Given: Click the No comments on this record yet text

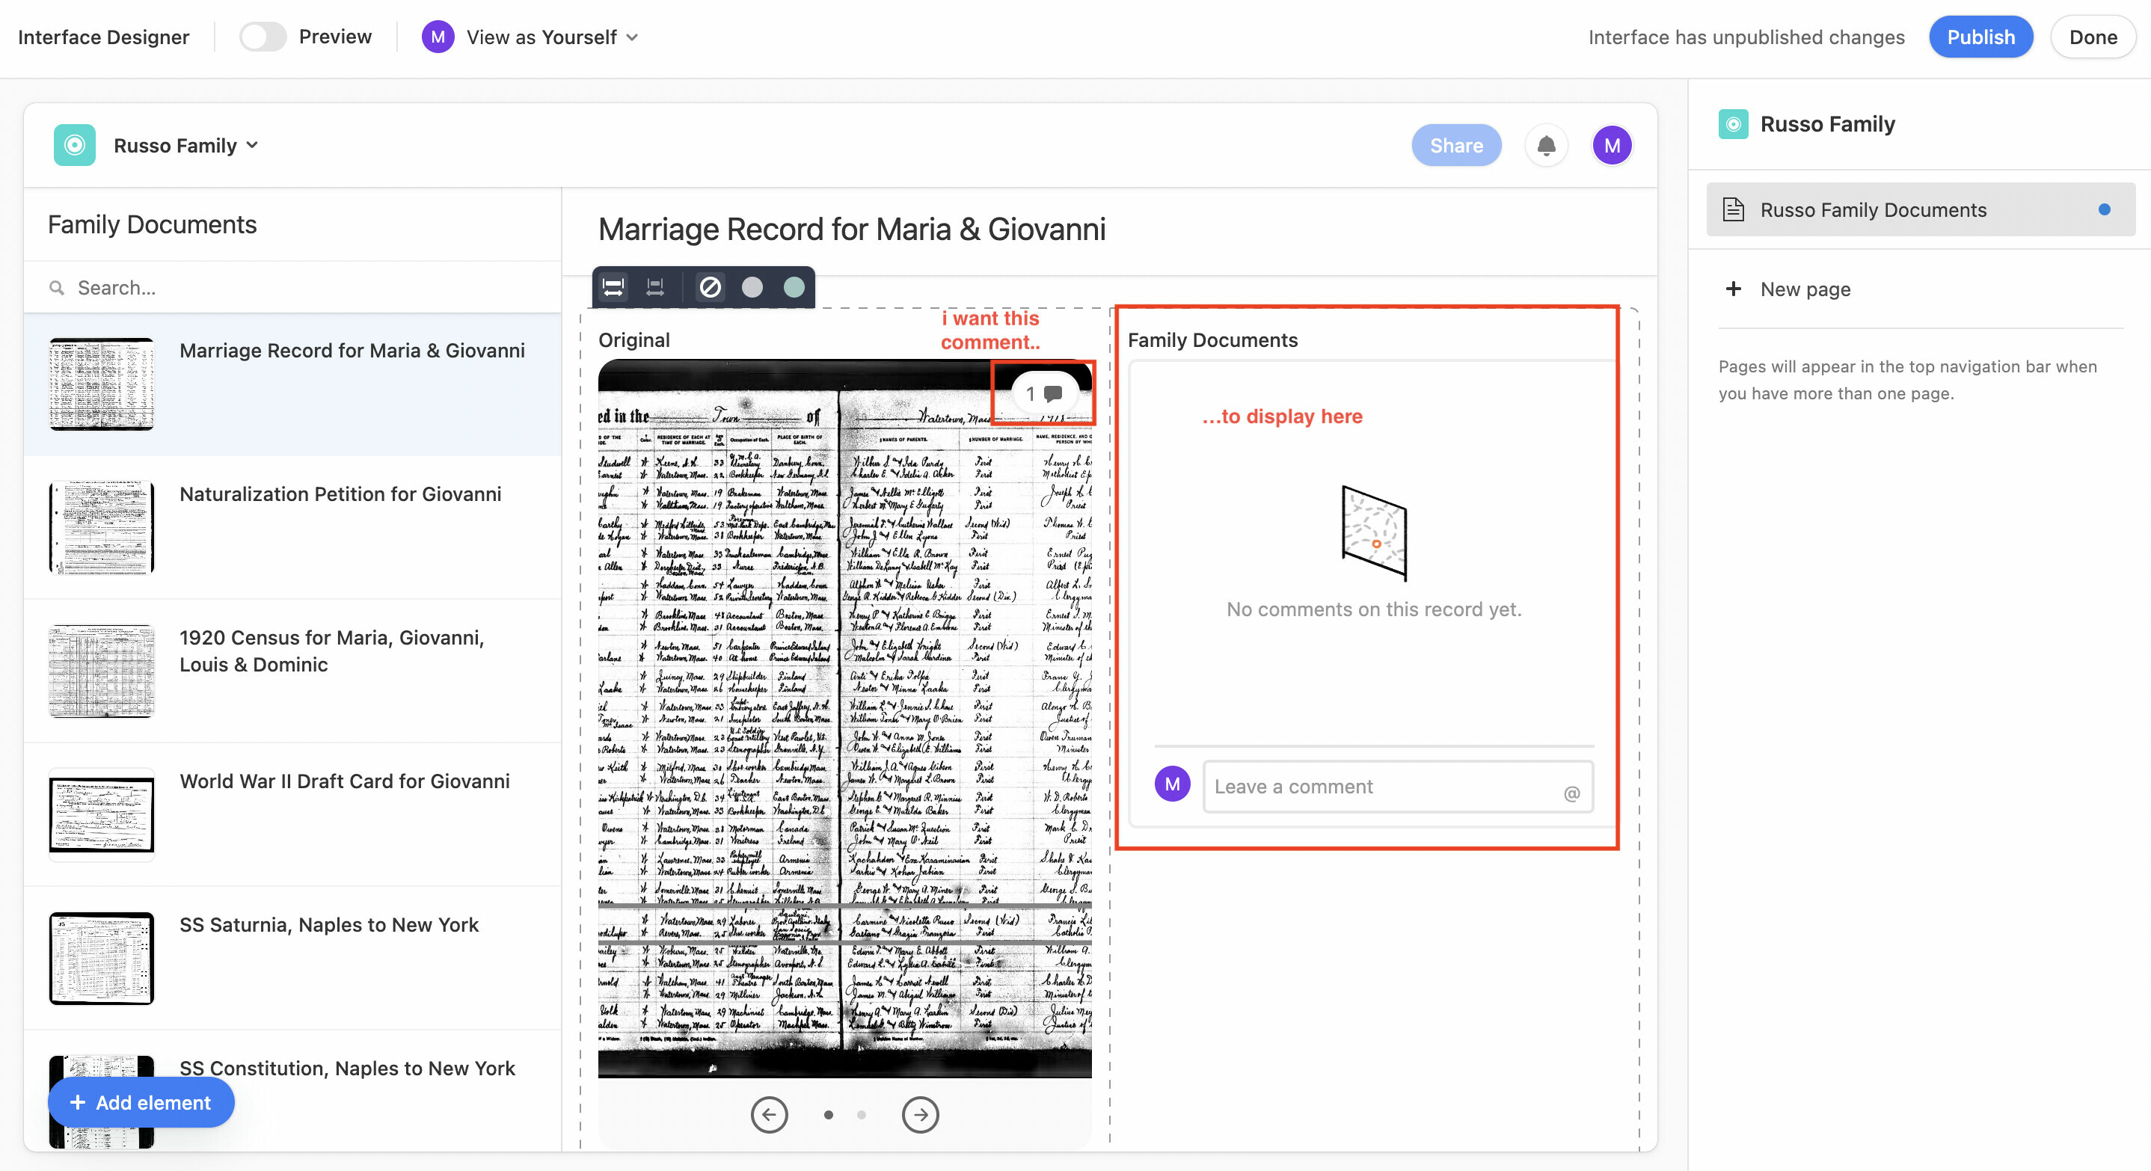Looking at the screenshot, I should [x=1372, y=609].
